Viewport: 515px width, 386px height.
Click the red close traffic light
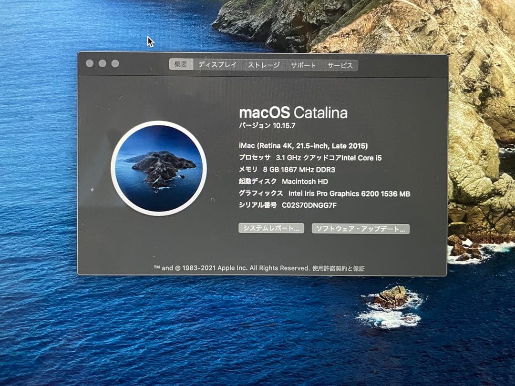tap(91, 62)
